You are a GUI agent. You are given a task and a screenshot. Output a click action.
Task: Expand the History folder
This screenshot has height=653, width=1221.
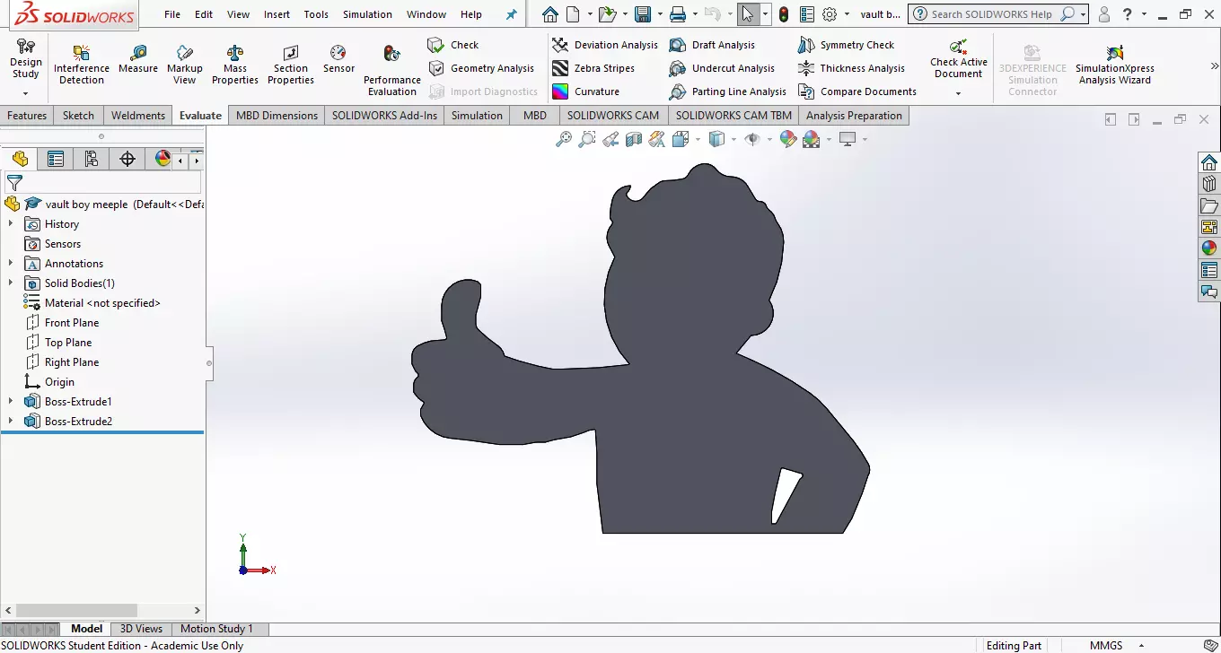point(11,224)
